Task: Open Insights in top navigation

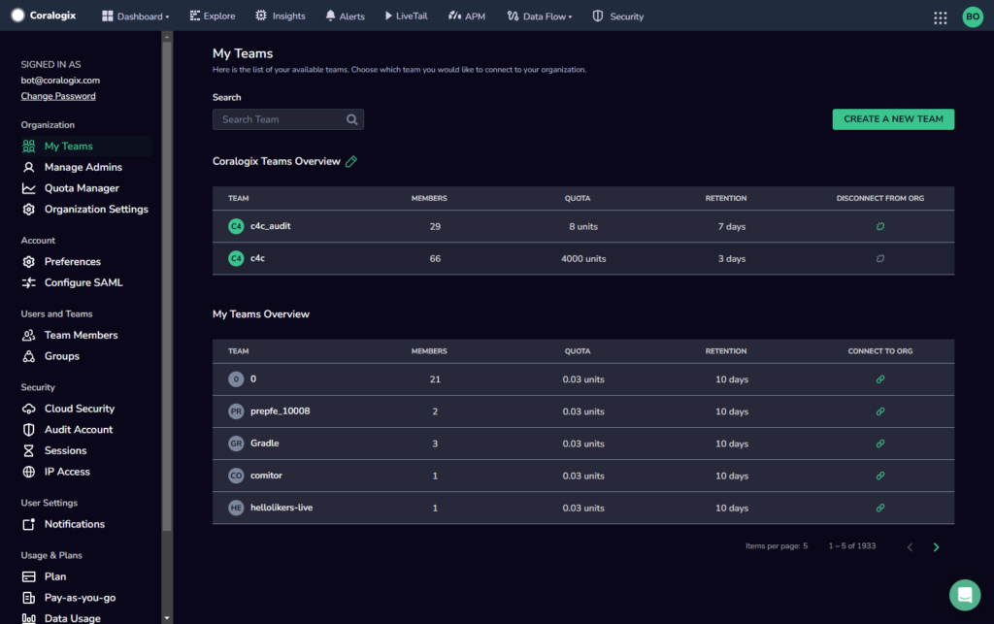Action: [x=281, y=16]
